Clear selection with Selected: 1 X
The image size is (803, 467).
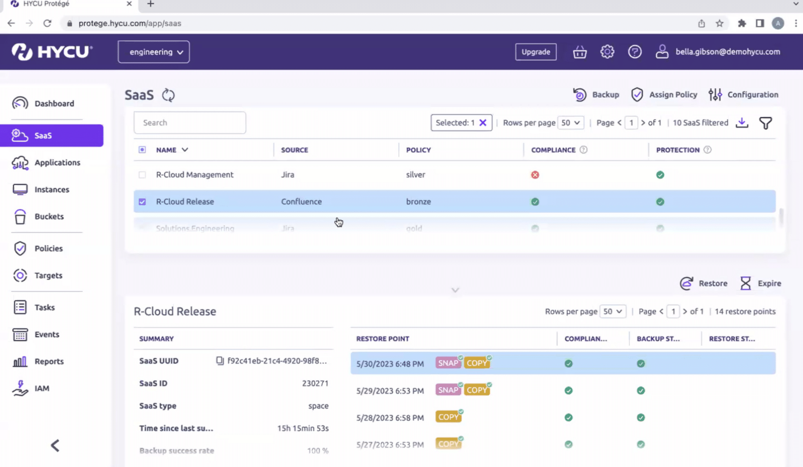point(483,123)
